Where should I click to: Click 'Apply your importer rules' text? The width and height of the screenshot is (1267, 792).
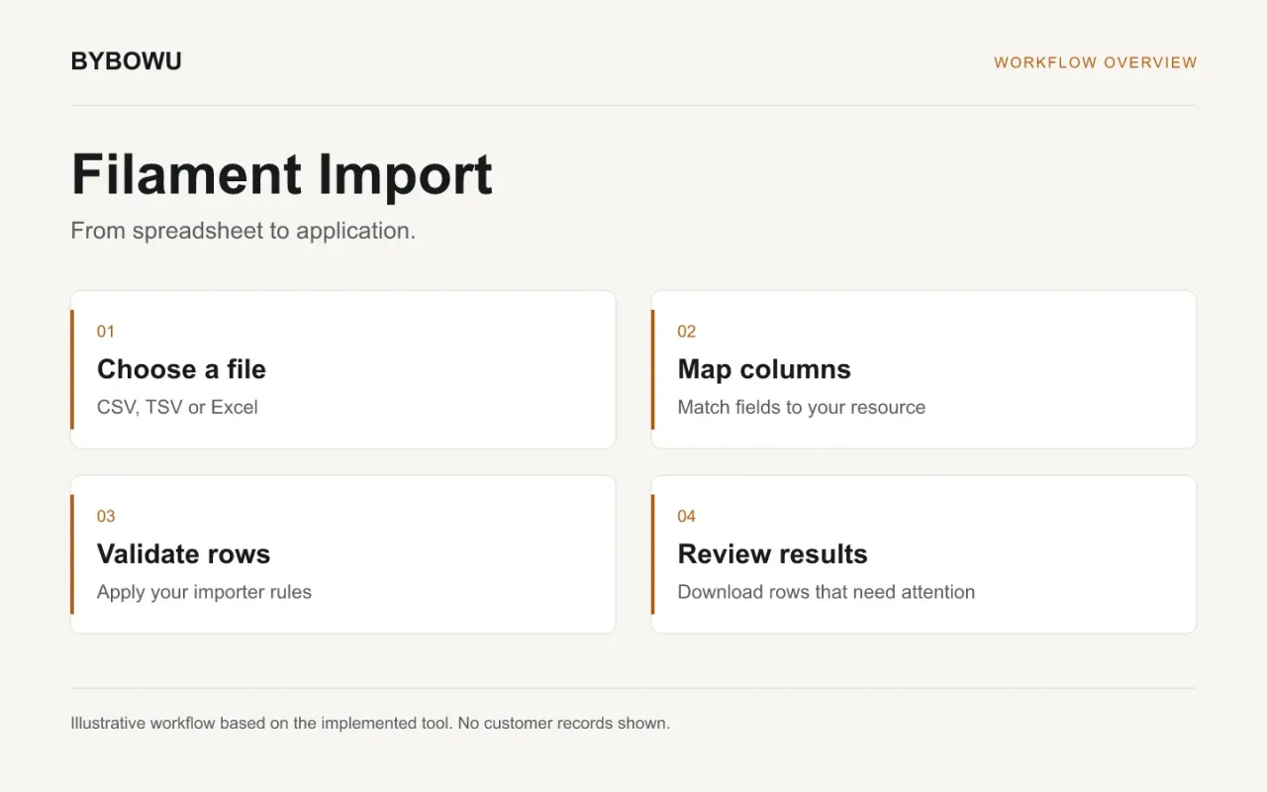(204, 592)
